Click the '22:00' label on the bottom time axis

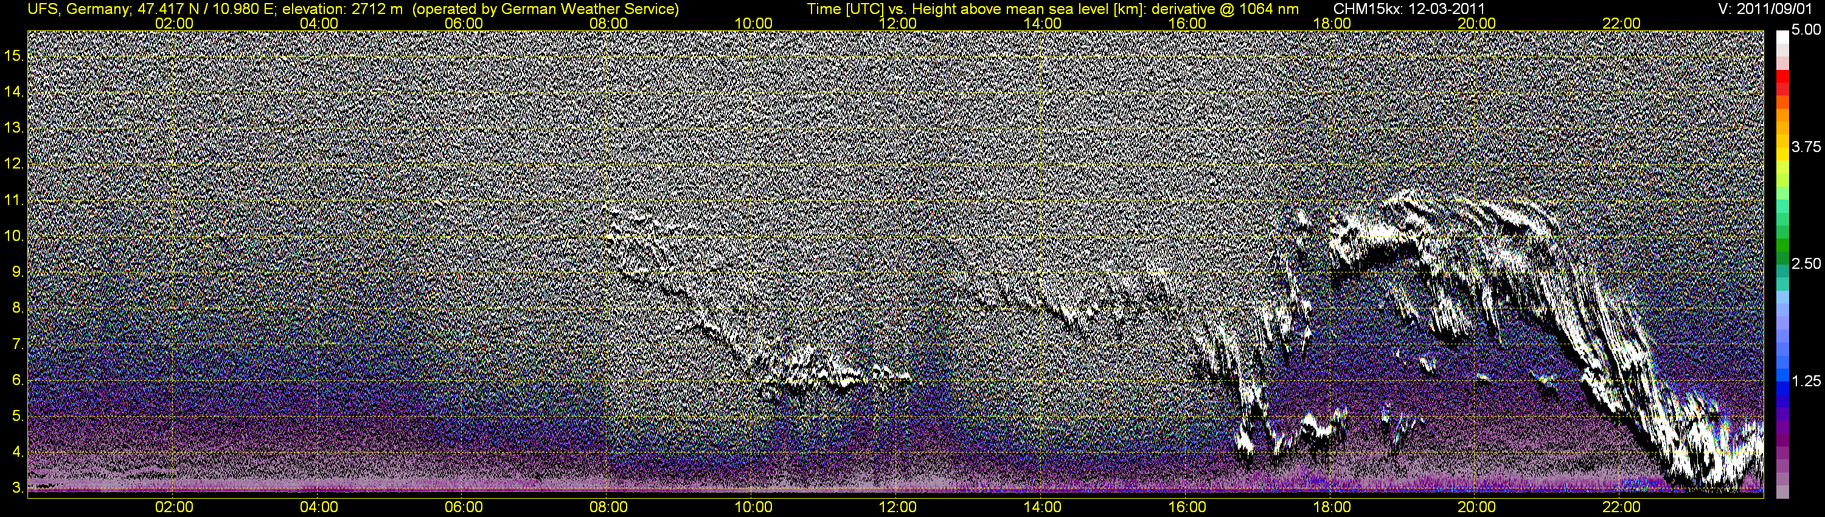coord(1621,507)
